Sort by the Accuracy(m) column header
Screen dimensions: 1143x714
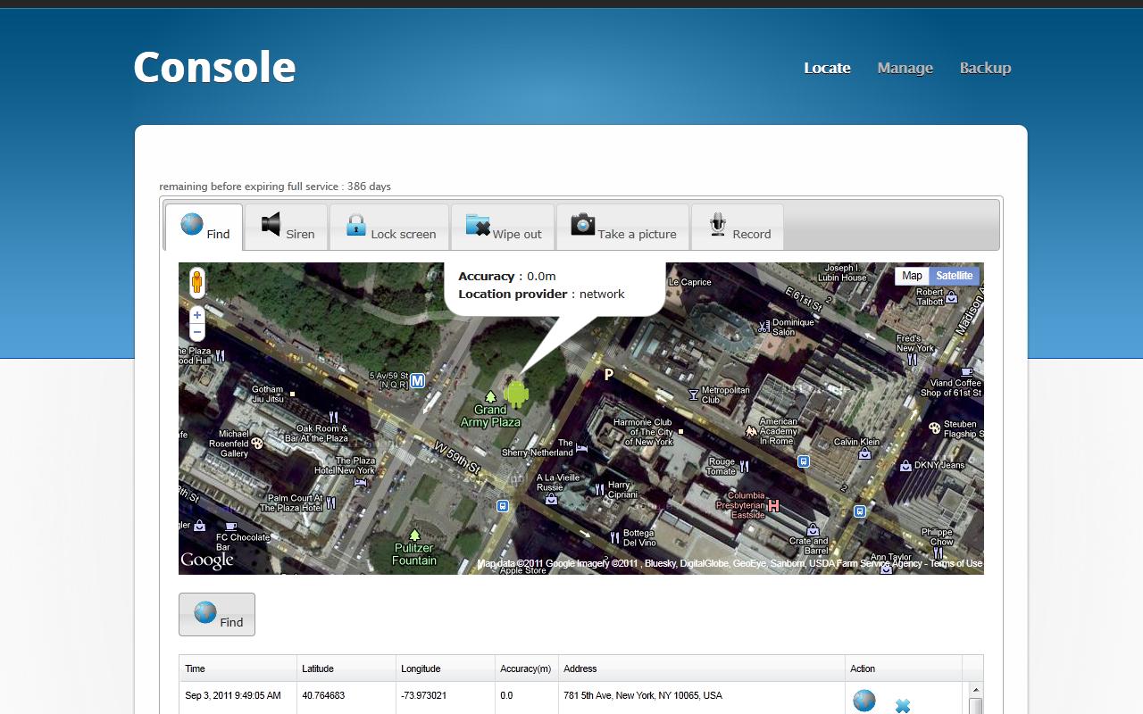[x=526, y=668]
